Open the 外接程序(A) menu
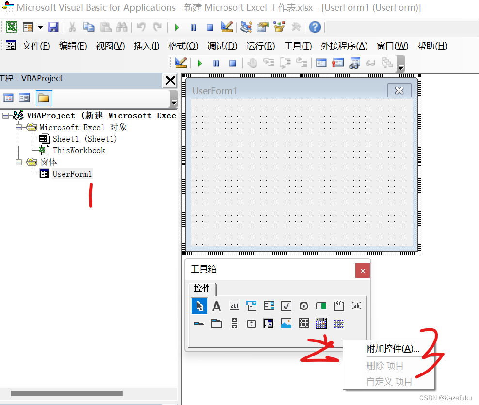 tap(344, 46)
